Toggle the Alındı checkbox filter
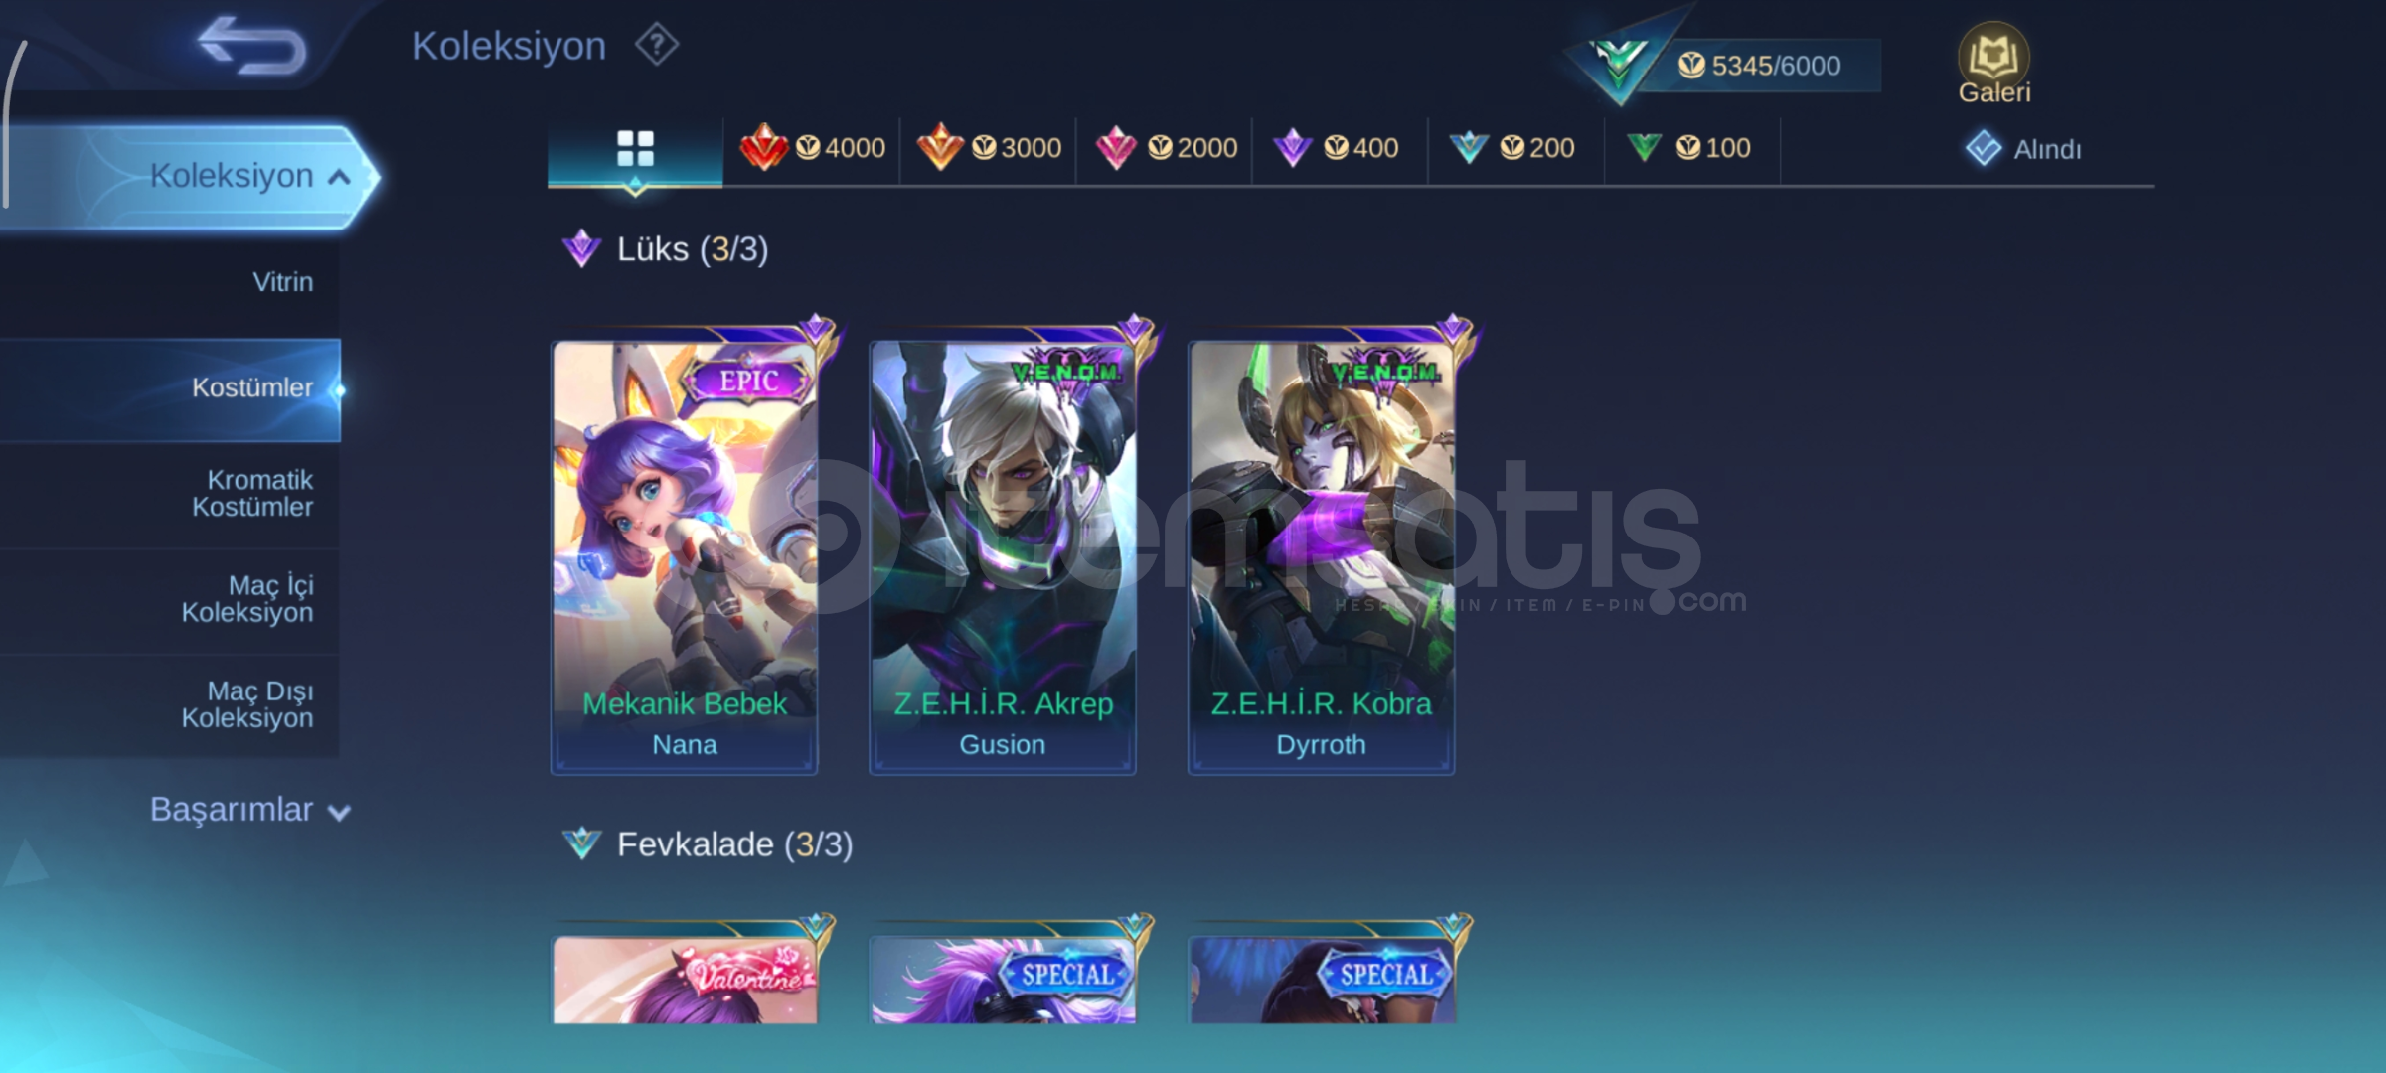 [2023, 149]
